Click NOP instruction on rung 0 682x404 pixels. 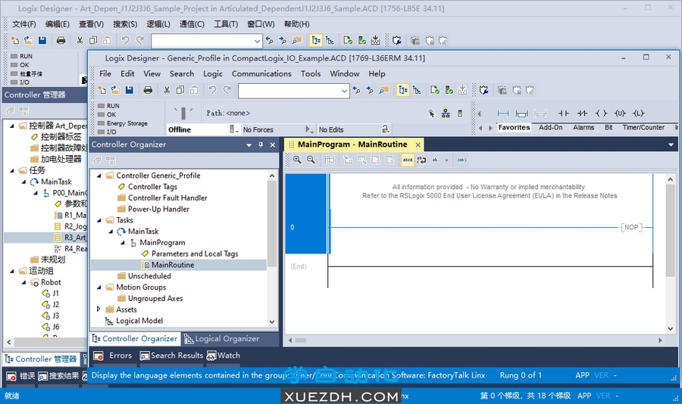[x=631, y=227]
